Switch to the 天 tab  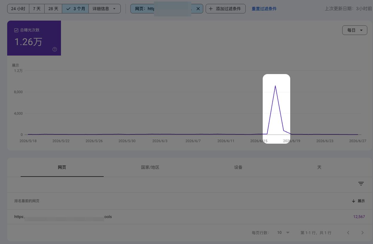(319, 167)
